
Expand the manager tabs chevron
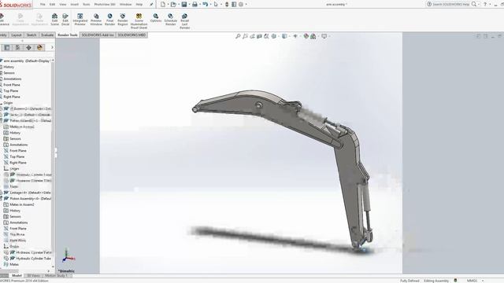[52, 47]
